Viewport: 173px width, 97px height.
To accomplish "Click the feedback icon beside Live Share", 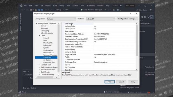I will pos(151,10).
